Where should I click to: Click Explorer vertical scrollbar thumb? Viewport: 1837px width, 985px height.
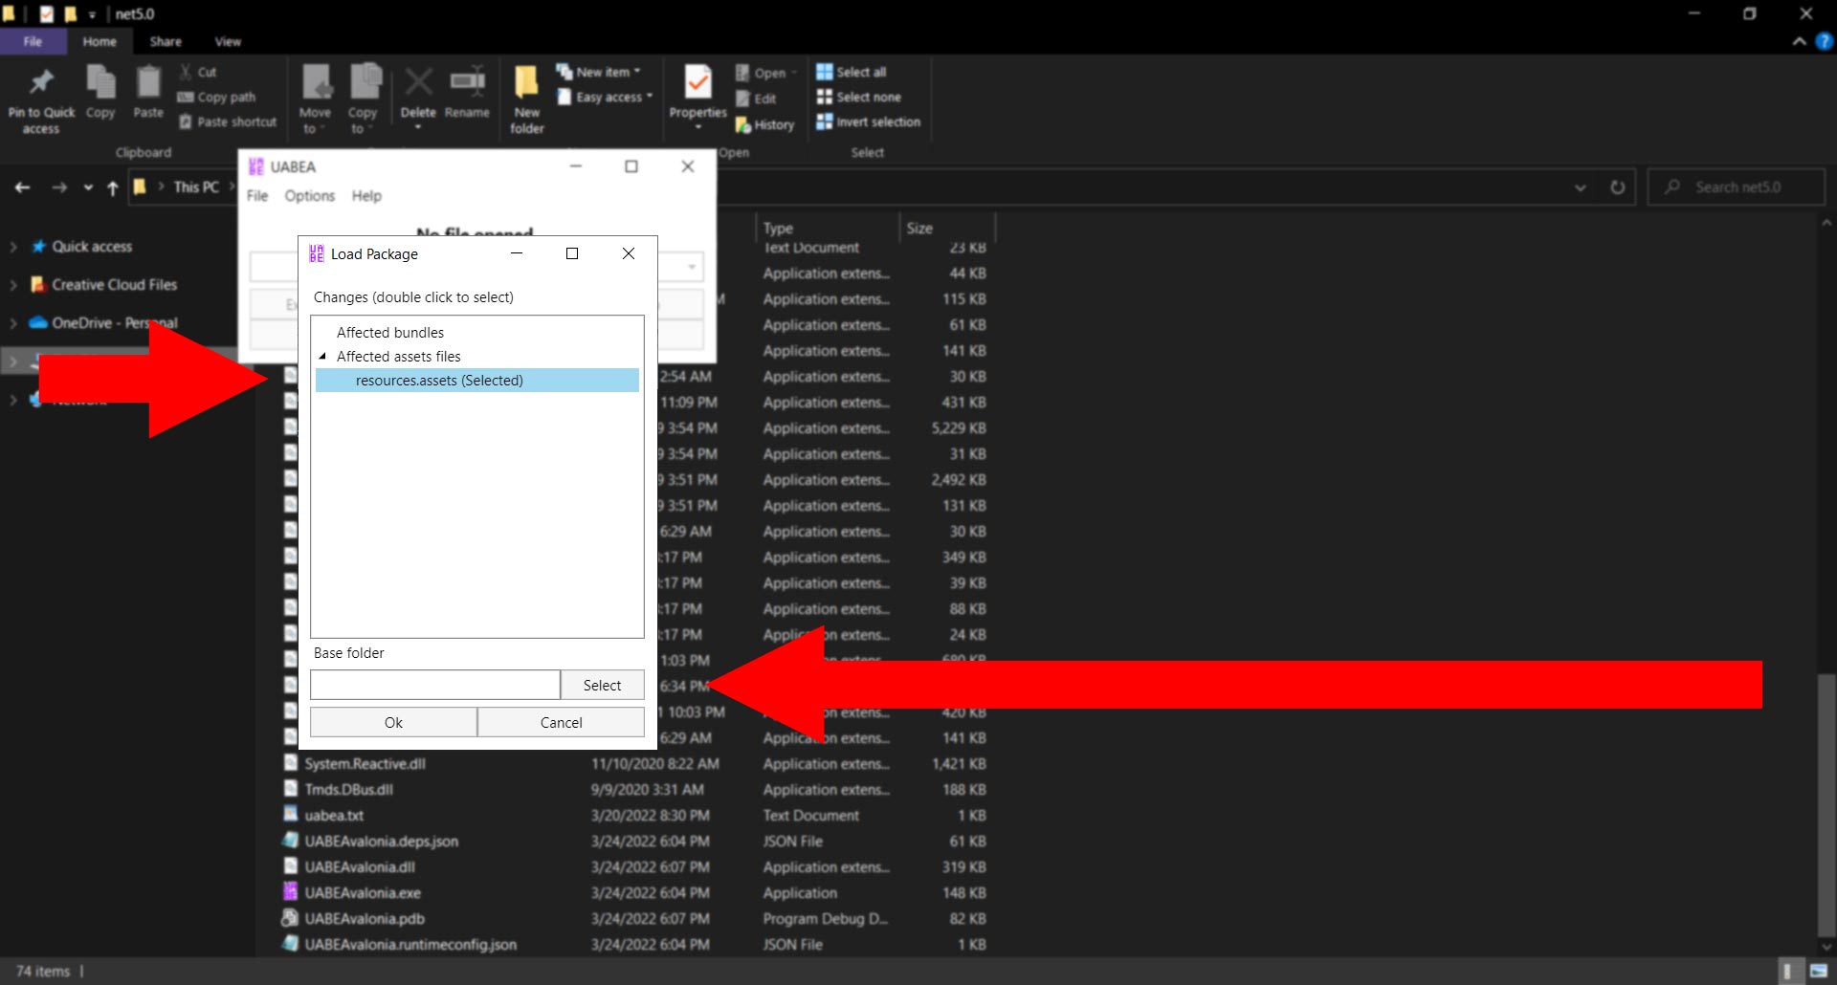[x=1826, y=805]
